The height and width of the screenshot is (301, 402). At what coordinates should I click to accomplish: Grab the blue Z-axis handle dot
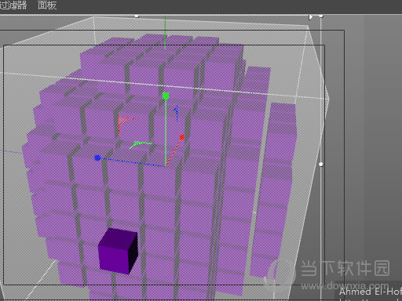tap(97, 158)
